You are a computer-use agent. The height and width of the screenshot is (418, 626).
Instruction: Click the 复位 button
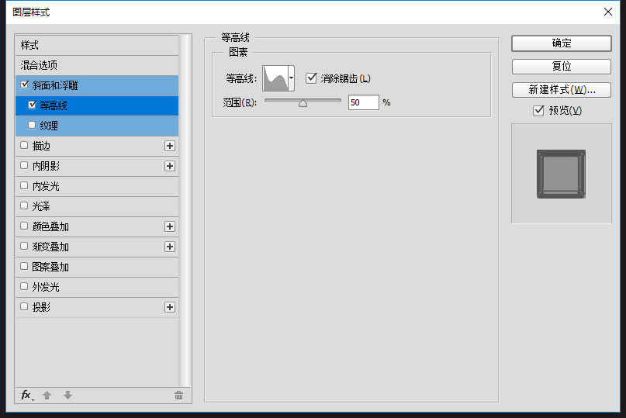(x=562, y=66)
